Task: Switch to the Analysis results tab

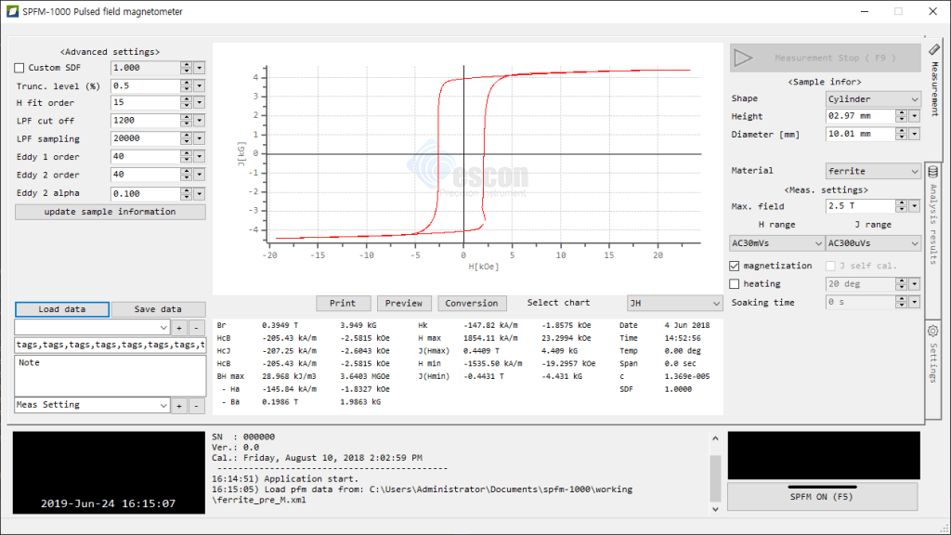Action: click(933, 223)
